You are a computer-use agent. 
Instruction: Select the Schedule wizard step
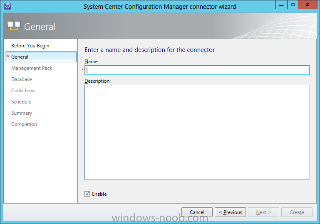[x=21, y=102]
